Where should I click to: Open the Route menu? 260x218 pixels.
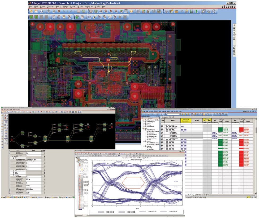pos(80,6)
